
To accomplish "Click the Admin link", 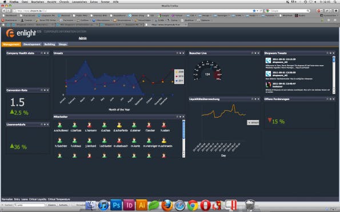I will point(83,38).
